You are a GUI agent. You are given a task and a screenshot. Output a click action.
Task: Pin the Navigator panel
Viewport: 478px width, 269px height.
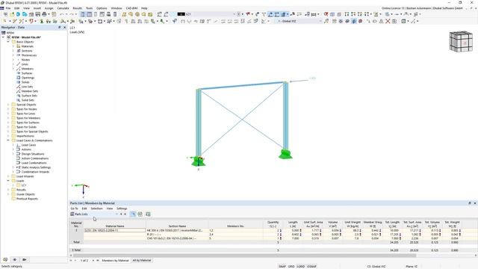pos(60,28)
